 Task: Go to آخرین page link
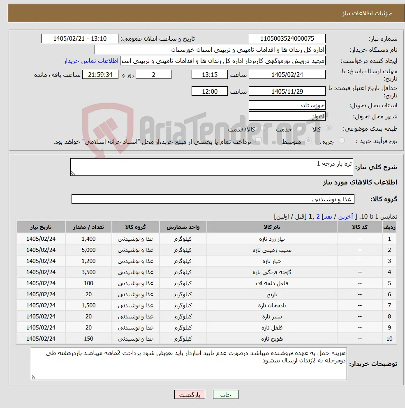345,217
